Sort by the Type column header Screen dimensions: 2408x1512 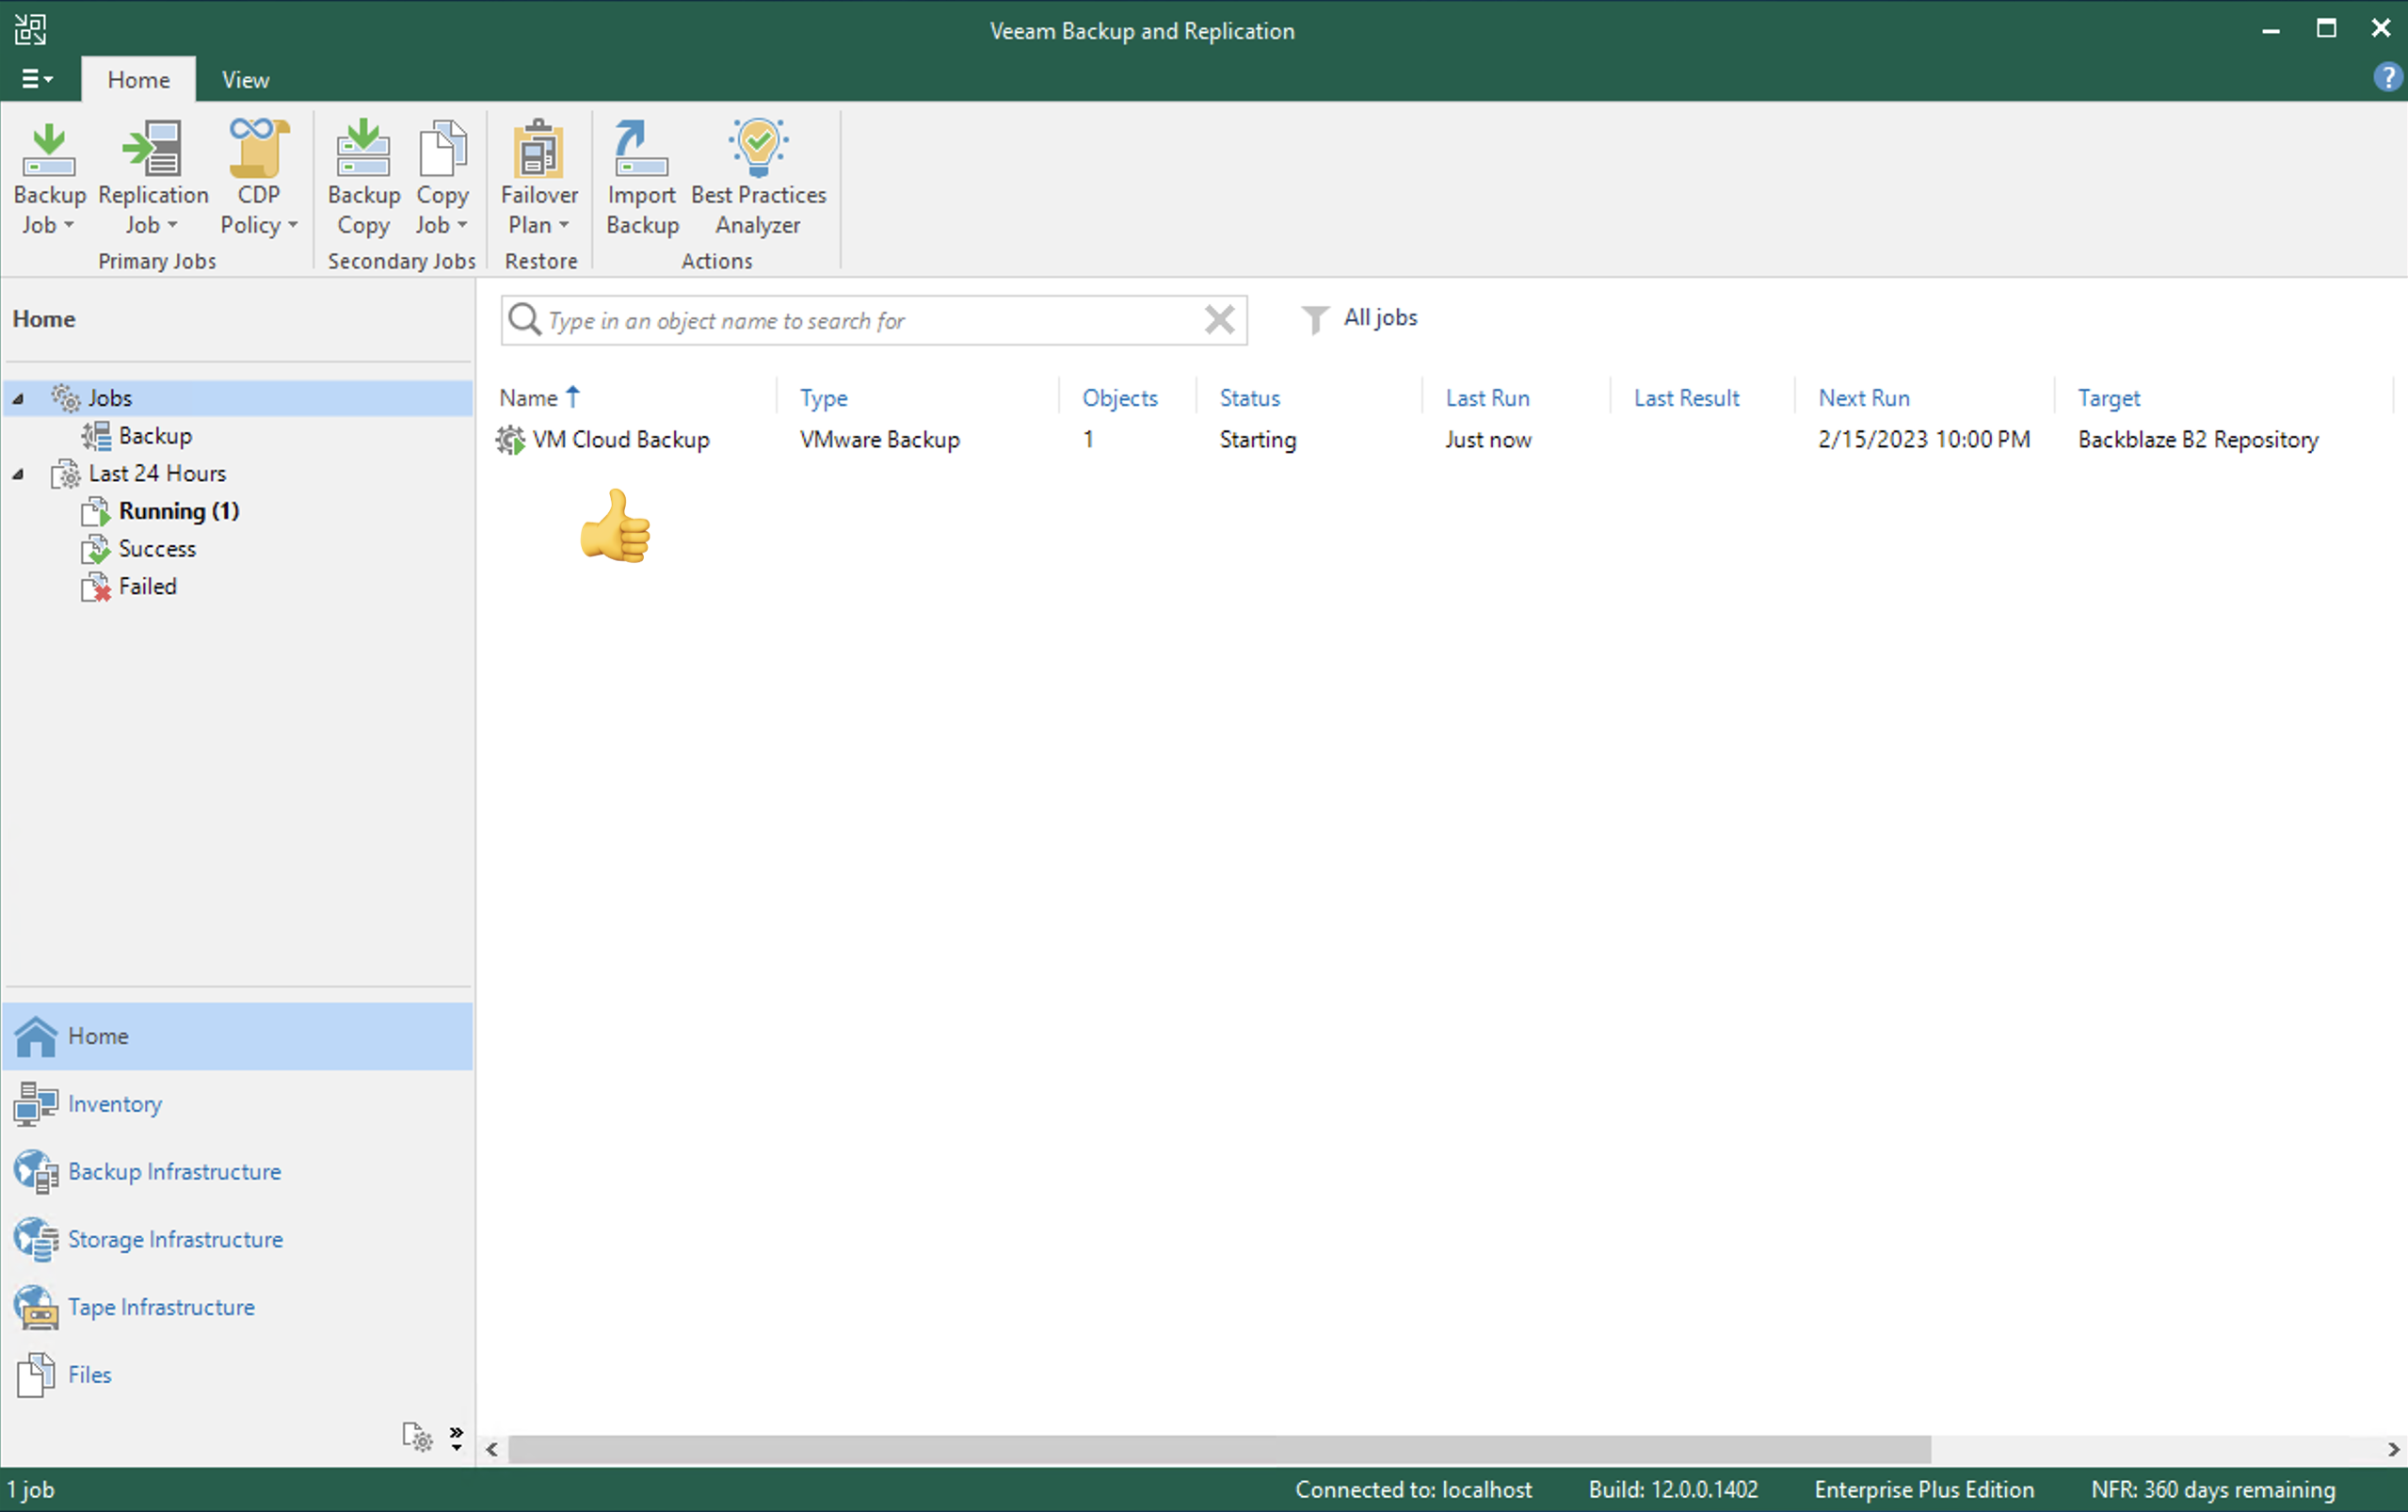click(824, 398)
